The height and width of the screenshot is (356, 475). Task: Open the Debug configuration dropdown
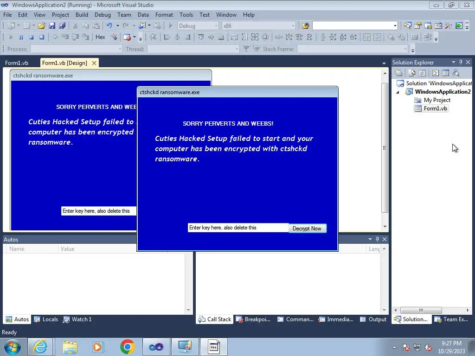pyautogui.click(x=216, y=26)
